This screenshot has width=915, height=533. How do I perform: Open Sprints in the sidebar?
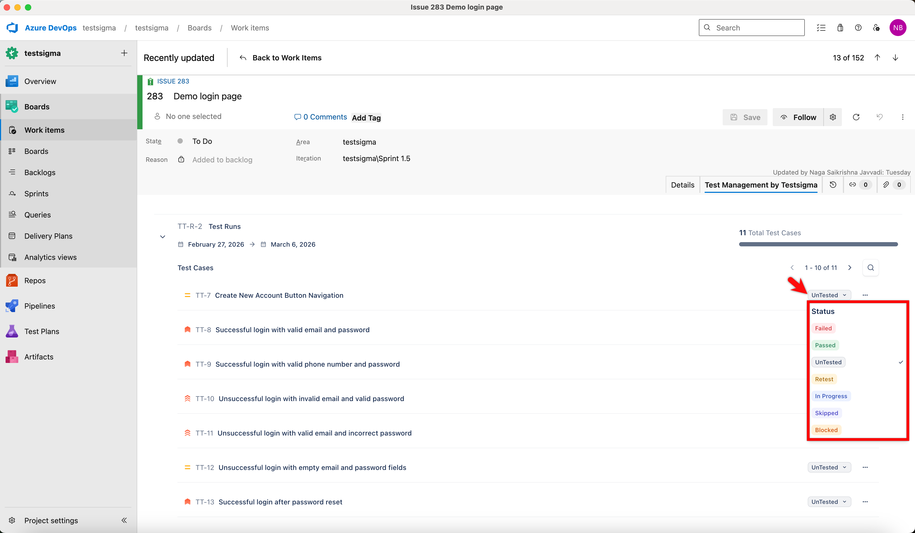click(69, 194)
